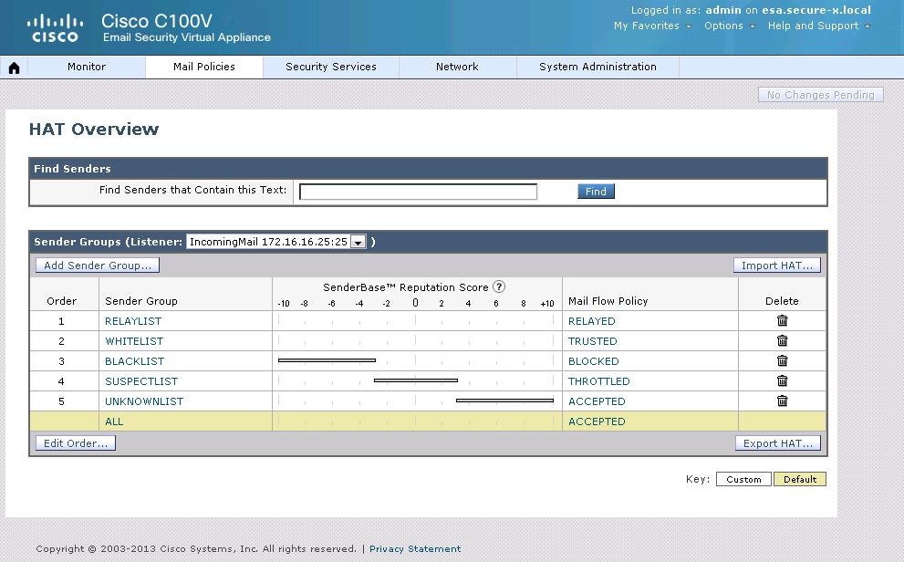The width and height of the screenshot is (904, 562).
Task: Delete the RELAYLIST sender group
Action: (x=782, y=320)
